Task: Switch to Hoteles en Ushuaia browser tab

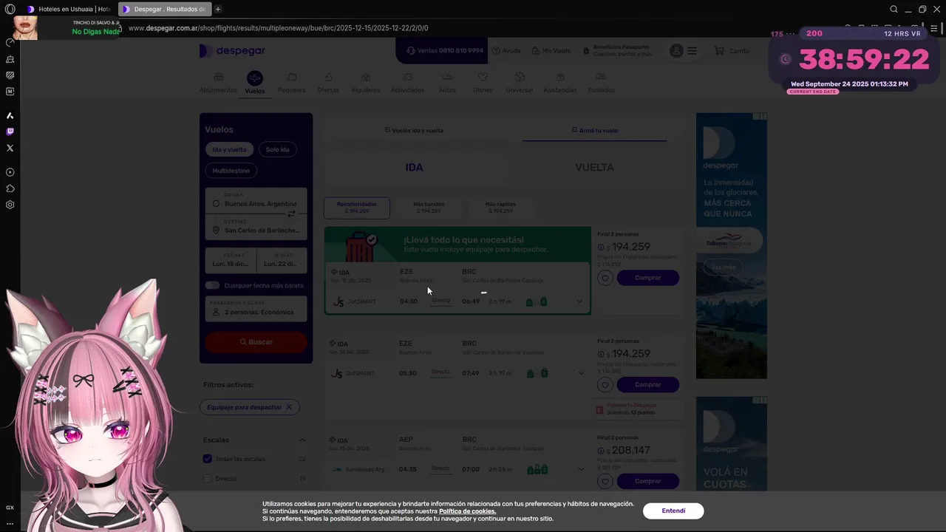Action: coord(69,9)
